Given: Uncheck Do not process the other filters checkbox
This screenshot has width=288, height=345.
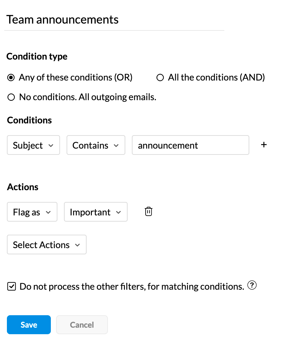Looking at the screenshot, I should (x=11, y=287).
